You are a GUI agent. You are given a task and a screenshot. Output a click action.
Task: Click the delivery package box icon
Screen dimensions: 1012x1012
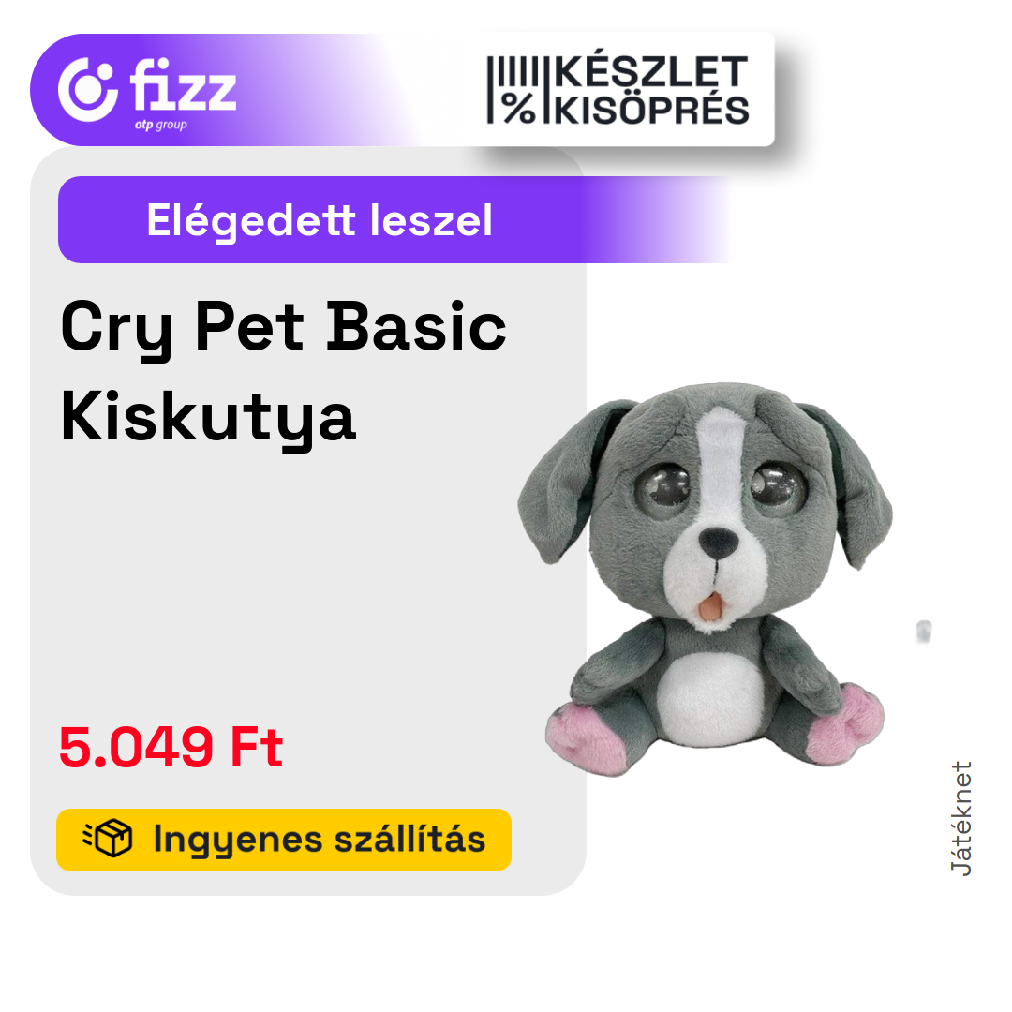109,839
